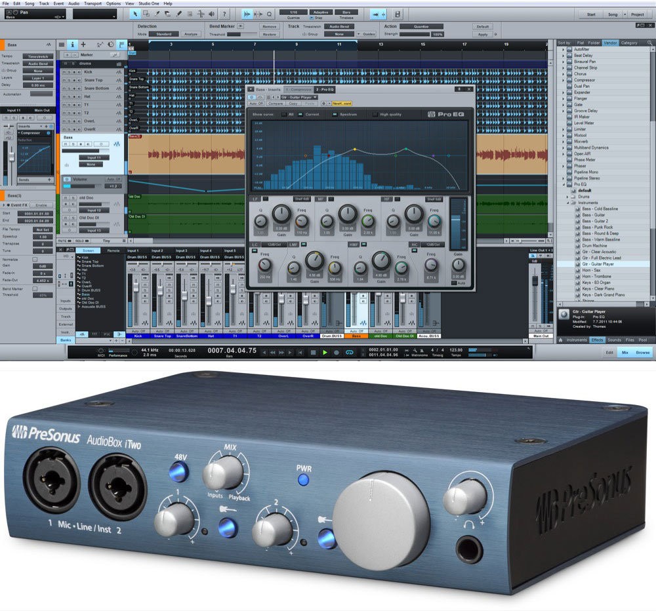Expand the Drums folder under Pro EQ presets
This screenshot has width=656, height=611.
tap(567, 197)
